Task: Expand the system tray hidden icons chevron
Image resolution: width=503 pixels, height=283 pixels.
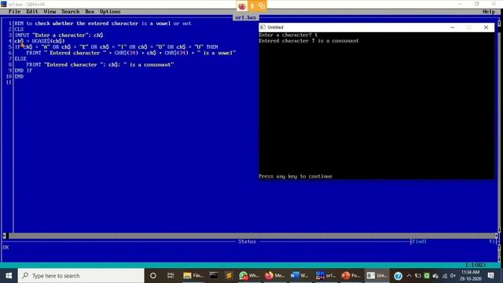Action: pos(409,276)
